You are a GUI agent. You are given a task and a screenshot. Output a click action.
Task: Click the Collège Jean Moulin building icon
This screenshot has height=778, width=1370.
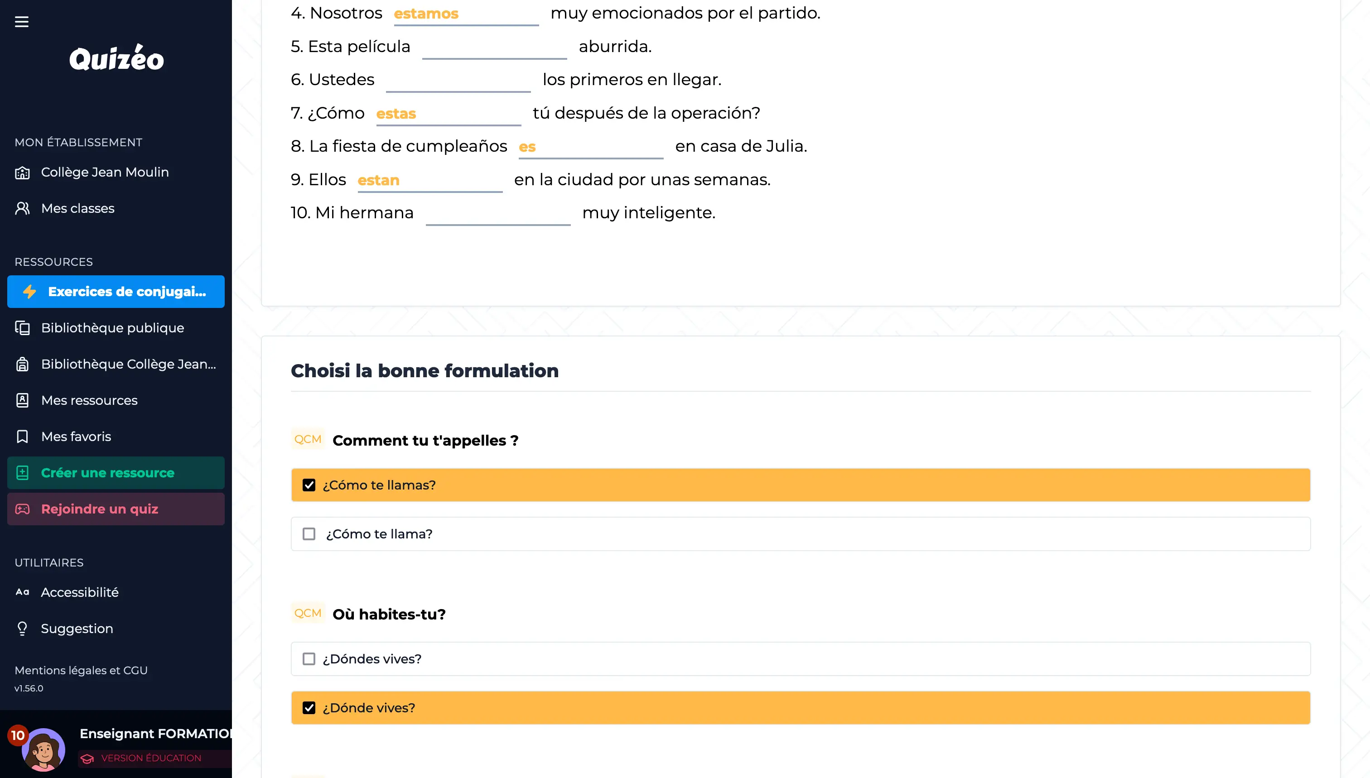point(23,173)
